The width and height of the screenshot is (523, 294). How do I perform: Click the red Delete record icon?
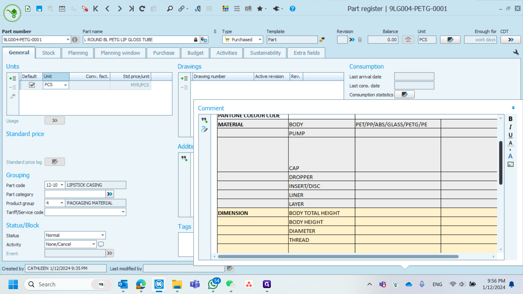(85, 9)
